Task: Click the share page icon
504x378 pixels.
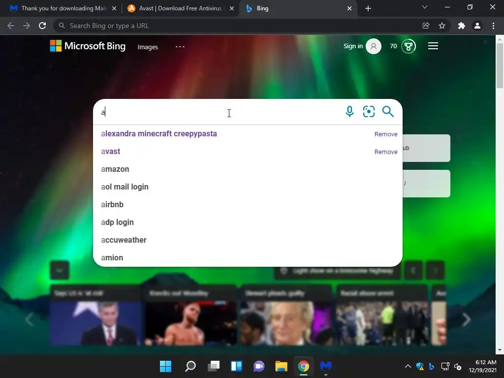Action: [x=426, y=26]
